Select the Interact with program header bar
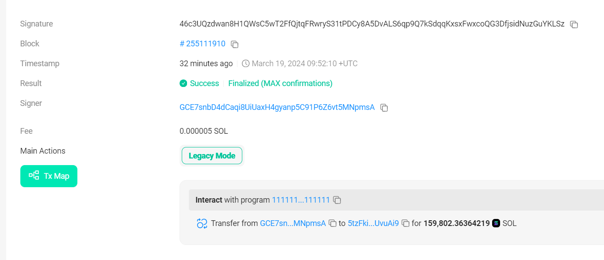Screen dimensions: 604x260 point(396,200)
